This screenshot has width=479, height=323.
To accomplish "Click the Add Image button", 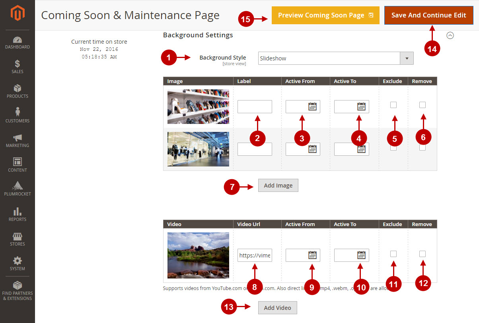I will (278, 186).
